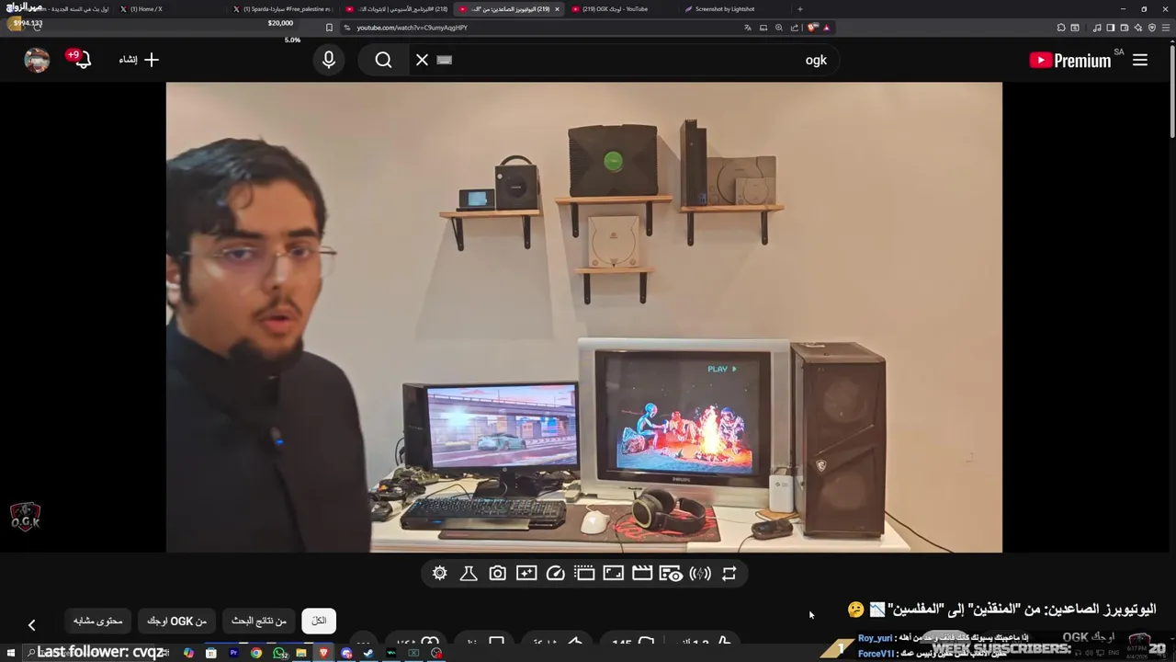Open the Leo AI sparkle icon
Screen dimensions: 1176x662
pyautogui.click(x=1137, y=28)
